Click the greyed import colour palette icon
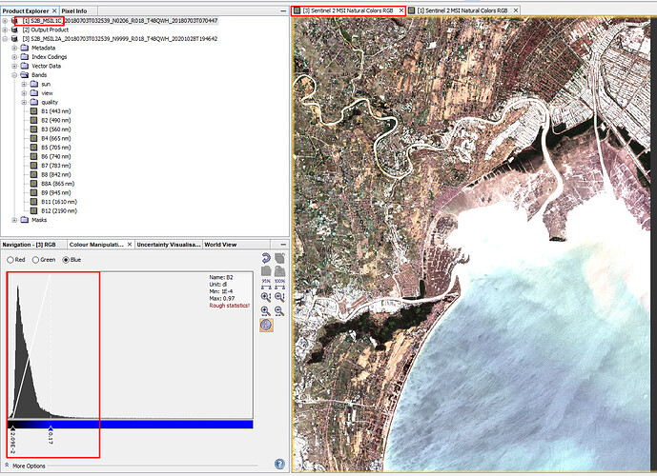The height and width of the screenshot is (476, 657). [266, 271]
